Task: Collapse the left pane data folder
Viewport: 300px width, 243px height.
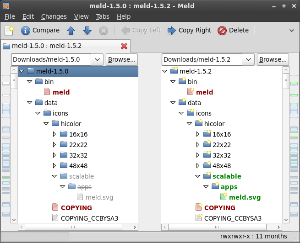Action: click(29, 103)
